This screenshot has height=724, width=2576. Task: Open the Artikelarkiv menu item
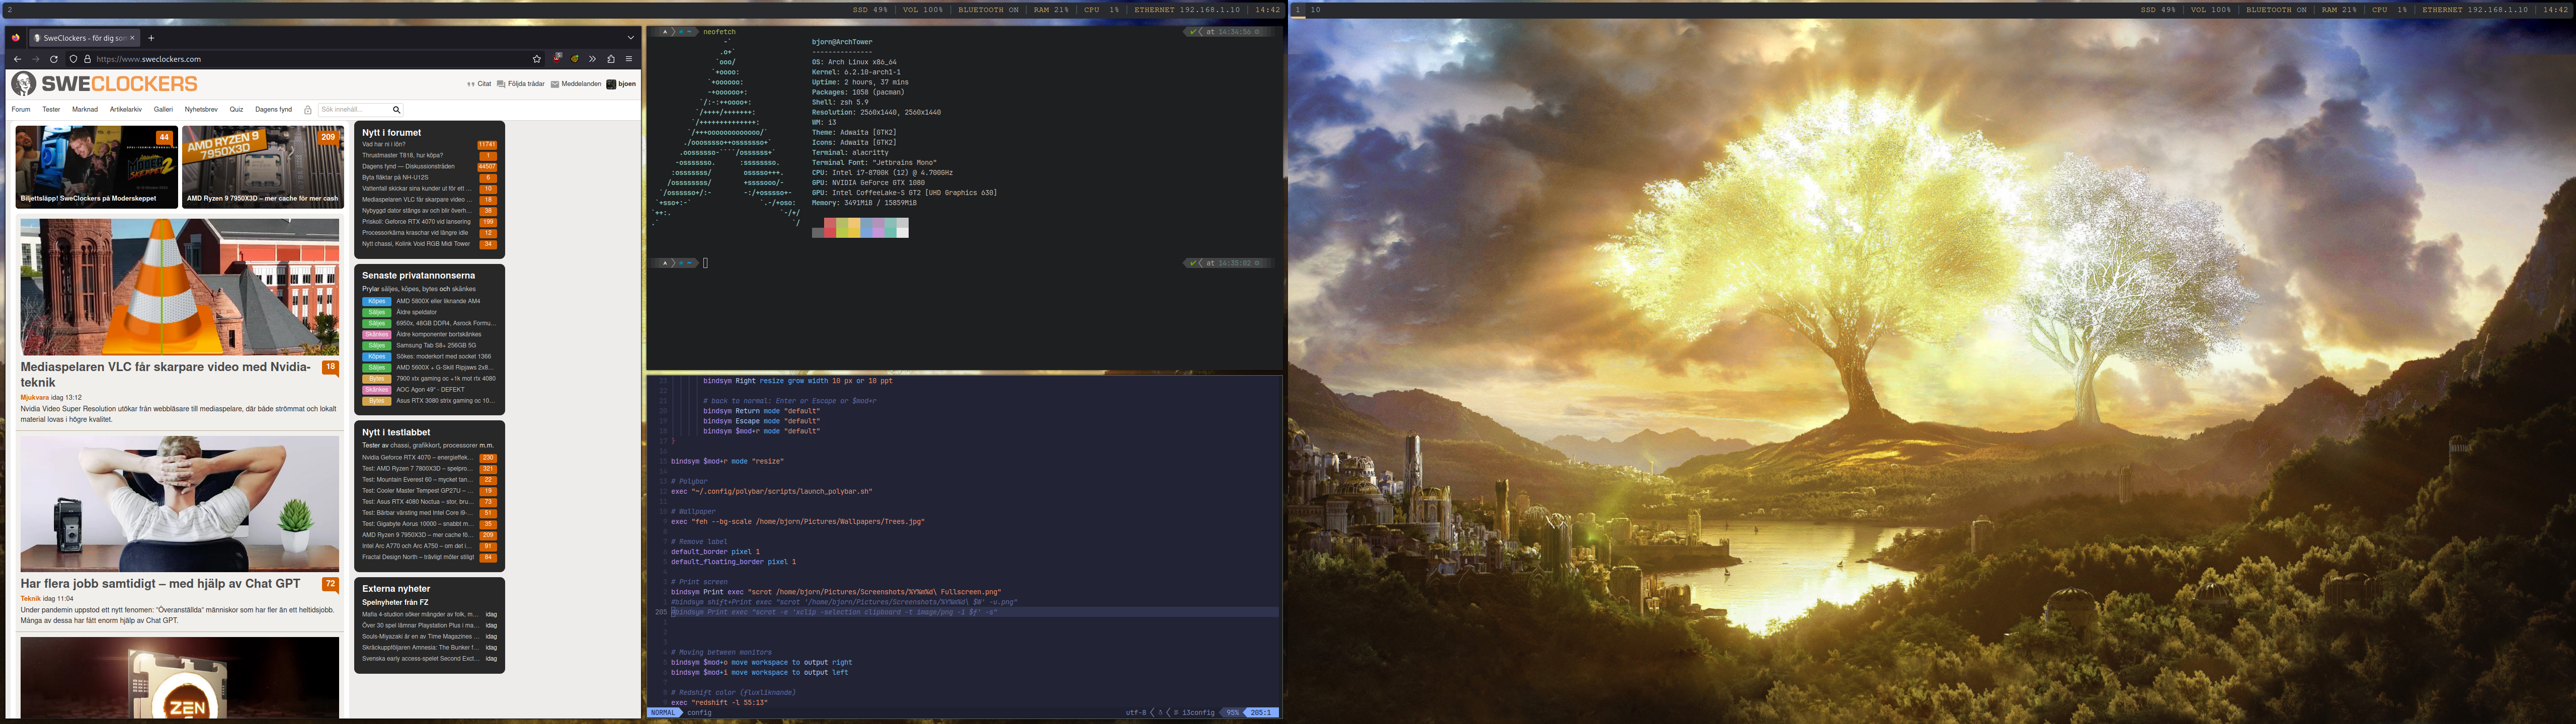[x=126, y=110]
